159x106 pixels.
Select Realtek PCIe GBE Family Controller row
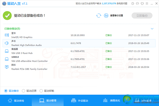(x=79, y=67)
